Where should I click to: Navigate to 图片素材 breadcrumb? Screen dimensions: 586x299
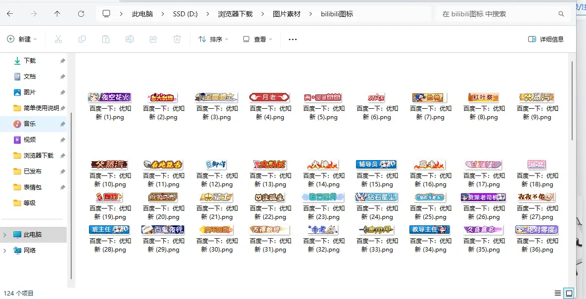coord(287,14)
